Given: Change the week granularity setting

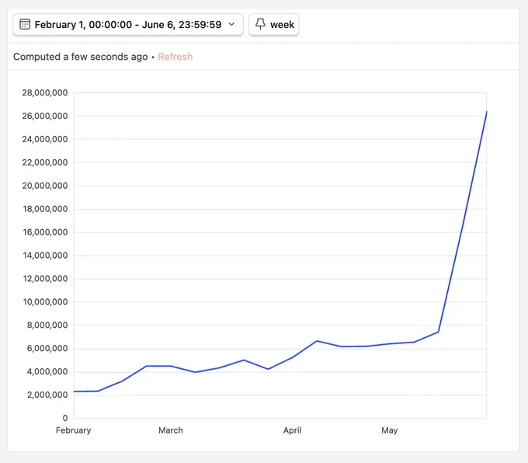Looking at the screenshot, I should click(x=274, y=25).
